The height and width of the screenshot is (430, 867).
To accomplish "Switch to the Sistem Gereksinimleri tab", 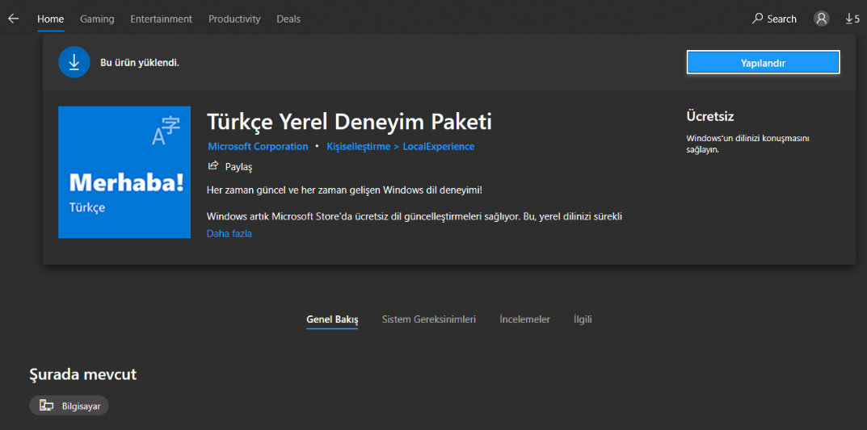I will 428,319.
